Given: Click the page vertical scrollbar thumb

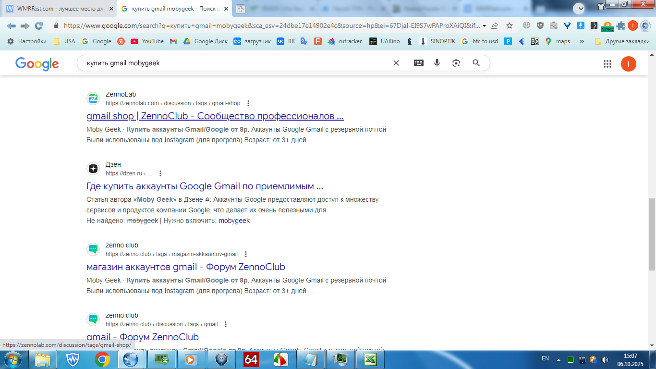Looking at the screenshot, I should pos(652,234).
